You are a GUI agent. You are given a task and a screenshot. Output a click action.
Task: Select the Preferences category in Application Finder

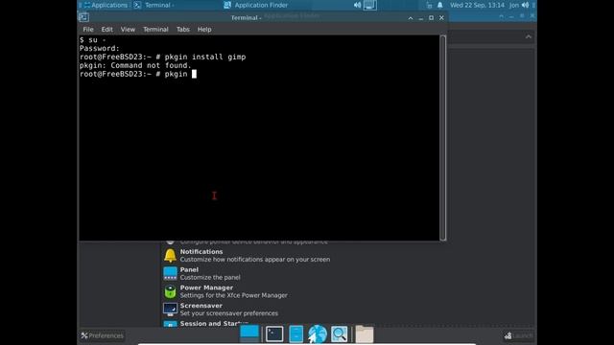point(103,335)
